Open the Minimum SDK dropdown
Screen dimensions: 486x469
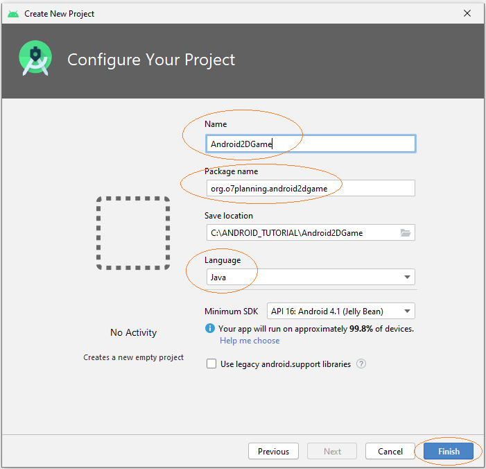pyautogui.click(x=341, y=311)
